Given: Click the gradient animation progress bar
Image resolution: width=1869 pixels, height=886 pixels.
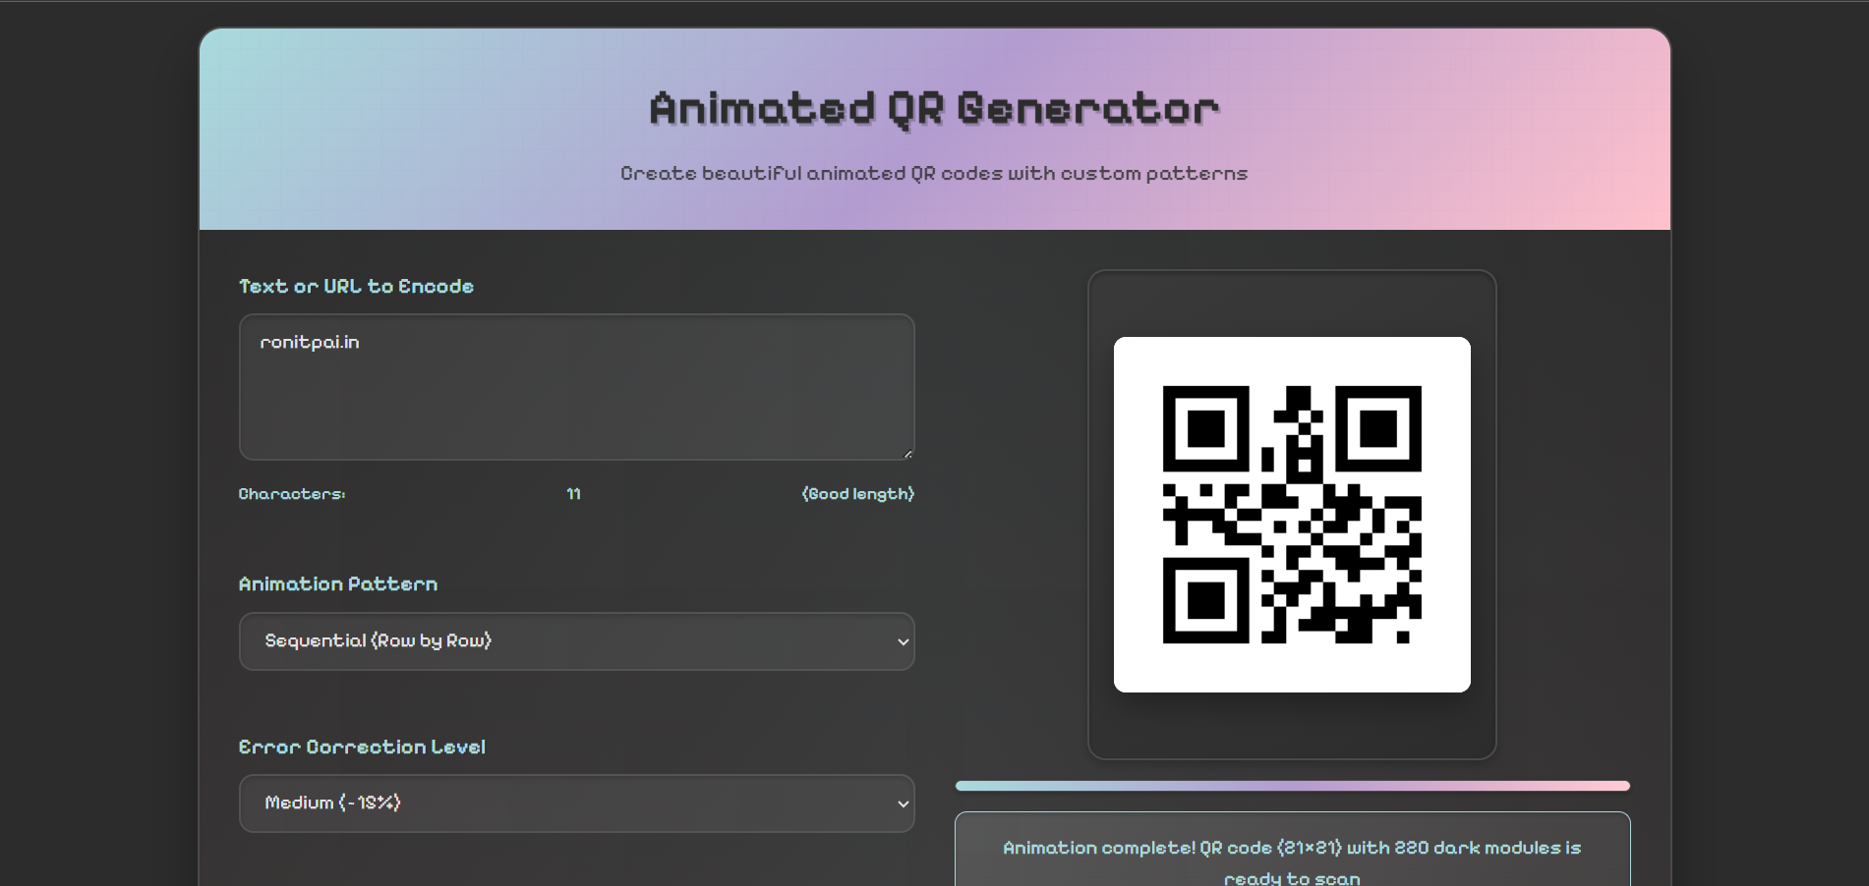Looking at the screenshot, I should click(x=1292, y=786).
